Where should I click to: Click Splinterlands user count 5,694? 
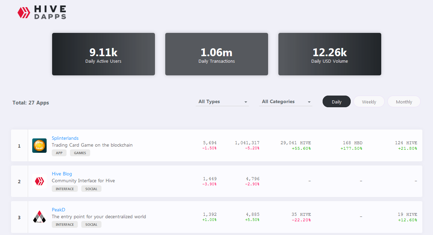[210, 143]
